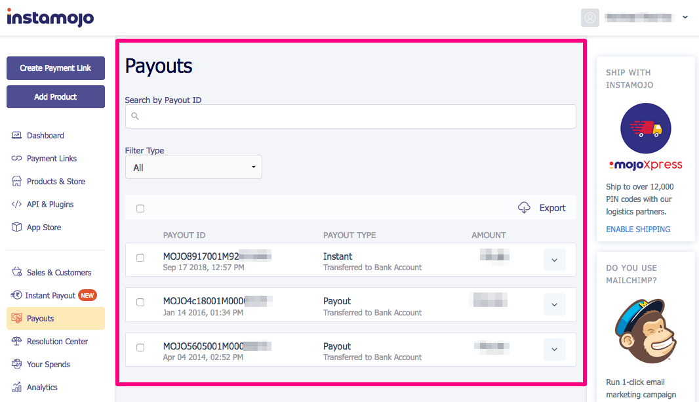
Task: Tick the select-all payouts checkbox
Action: (x=140, y=209)
